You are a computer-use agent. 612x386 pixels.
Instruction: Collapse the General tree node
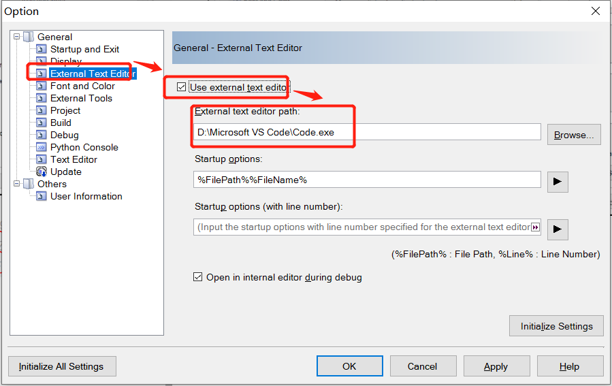pos(17,37)
